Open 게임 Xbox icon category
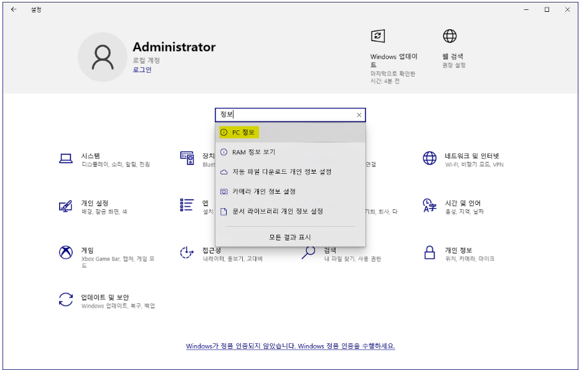The image size is (579, 370). (x=66, y=252)
